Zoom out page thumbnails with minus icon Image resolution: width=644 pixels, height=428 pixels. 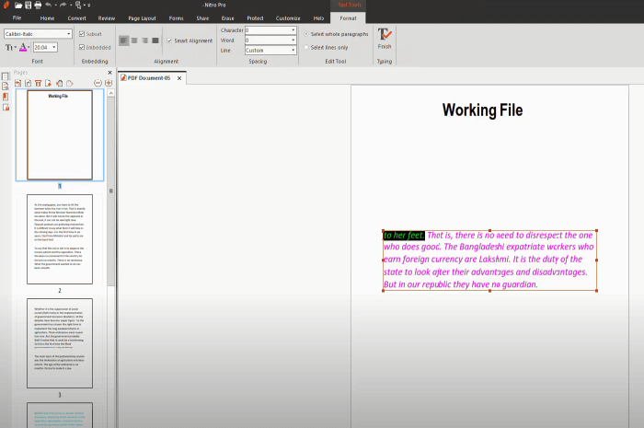(x=98, y=83)
